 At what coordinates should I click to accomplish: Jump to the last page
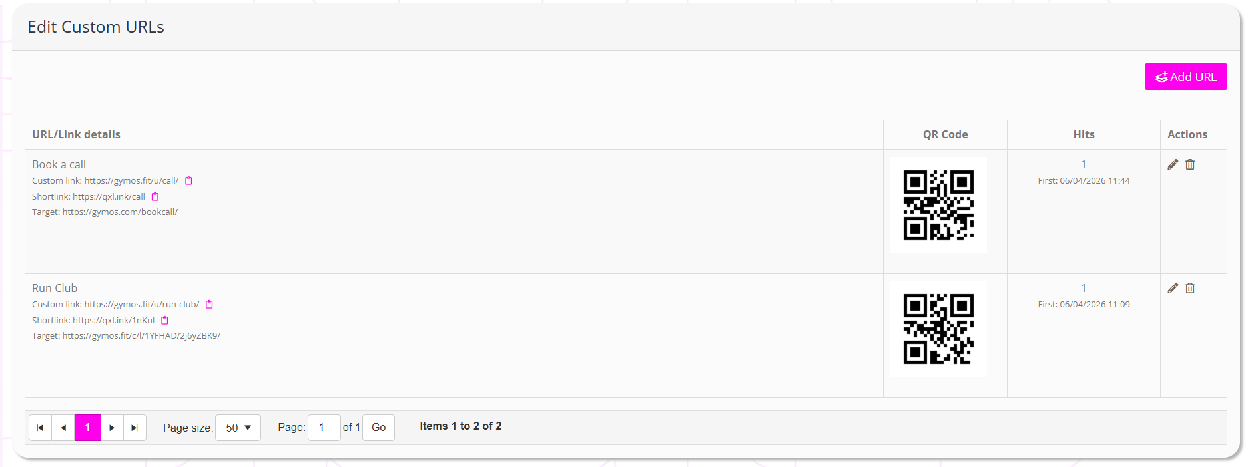click(x=135, y=428)
